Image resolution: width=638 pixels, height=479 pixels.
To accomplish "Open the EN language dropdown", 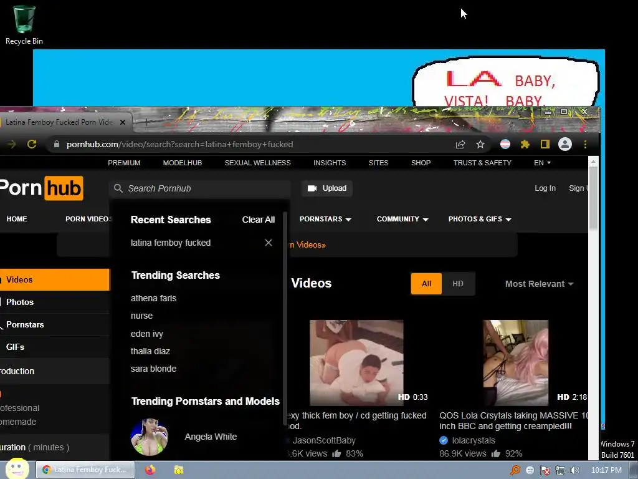I will point(543,163).
